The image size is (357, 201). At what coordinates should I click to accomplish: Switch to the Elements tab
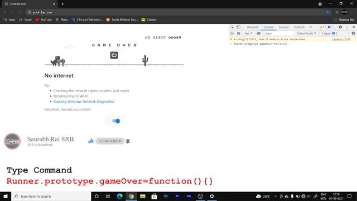252,27
